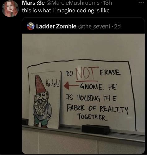The image size is (147, 155).
Task: Click the red underlined word NOT
Action: (x=87, y=74)
